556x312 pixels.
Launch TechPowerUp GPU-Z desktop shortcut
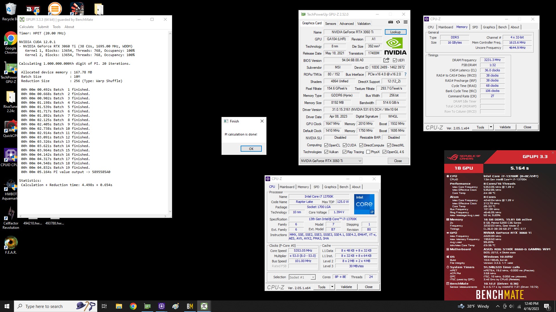tap(10, 72)
